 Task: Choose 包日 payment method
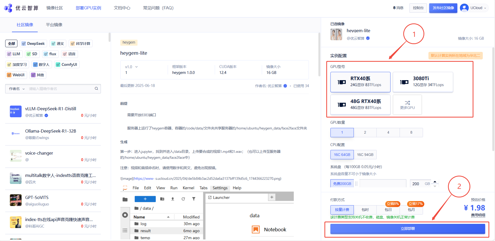pos(388,210)
